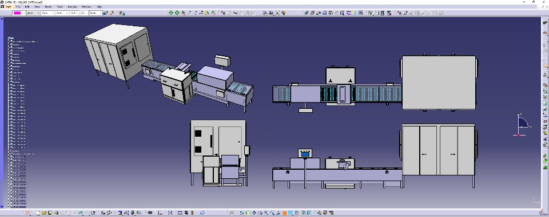Select the Pan view tool
This screenshot has width=549, height=217.
click(x=254, y=213)
